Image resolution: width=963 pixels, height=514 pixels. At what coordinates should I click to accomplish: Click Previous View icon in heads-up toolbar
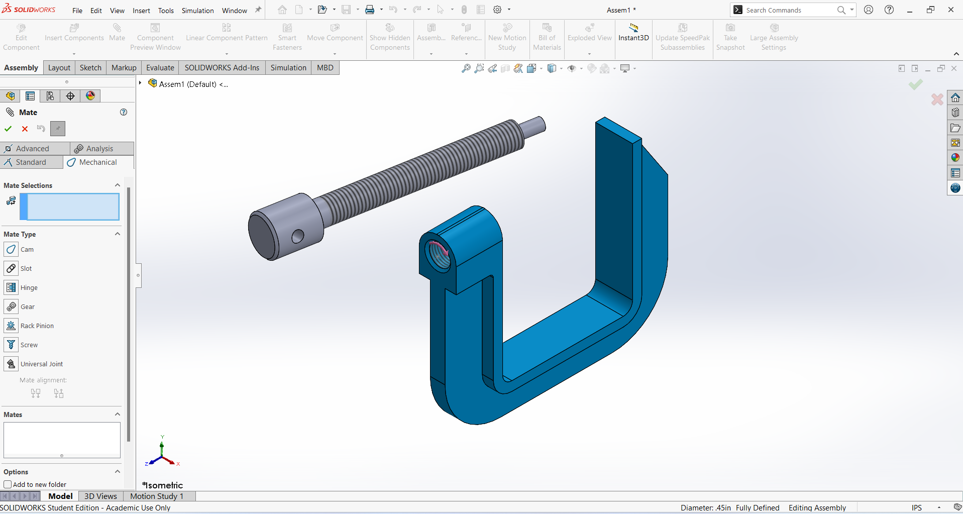tap(492, 68)
